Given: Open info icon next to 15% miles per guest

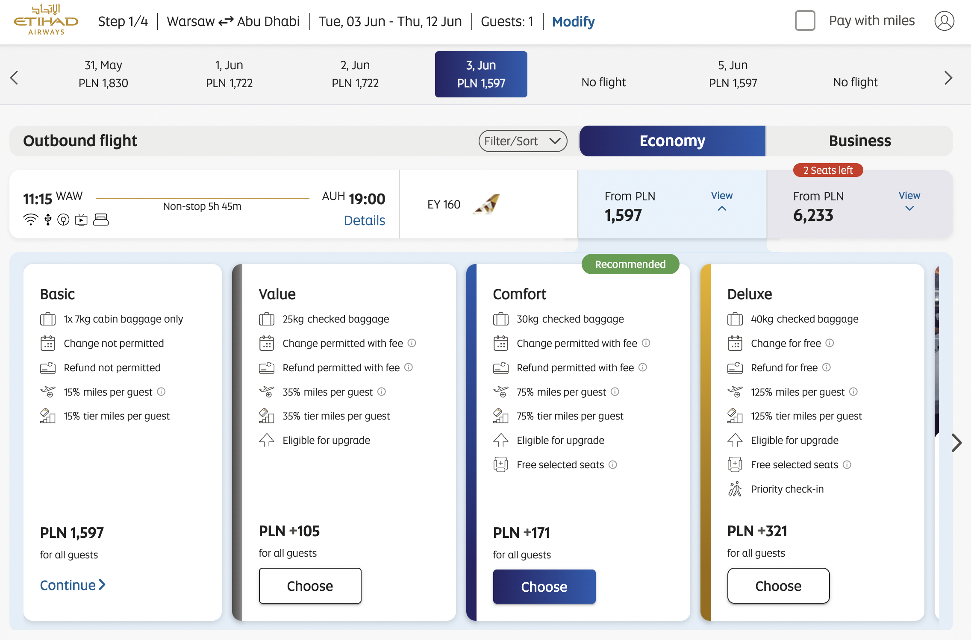Looking at the screenshot, I should [x=161, y=392].
